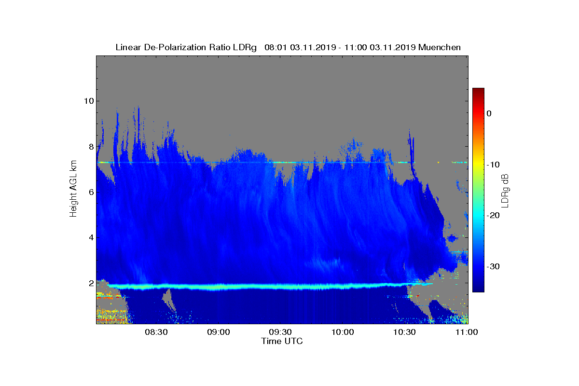
Task: Click the height tick label 8
Action: click(91, 147)
